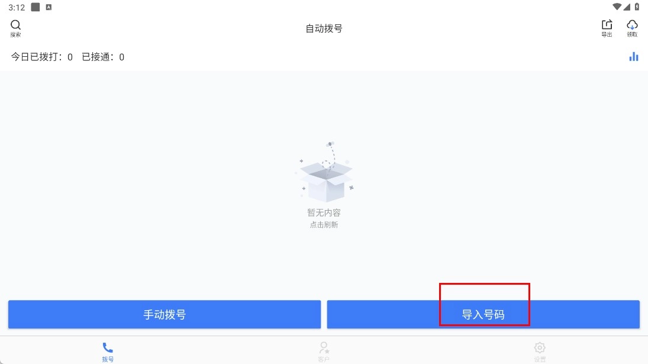The width and height of the screenshot is (648, 364).
Task: Tap 点击刷新 to refresh the list
Action: pos(324,225)
